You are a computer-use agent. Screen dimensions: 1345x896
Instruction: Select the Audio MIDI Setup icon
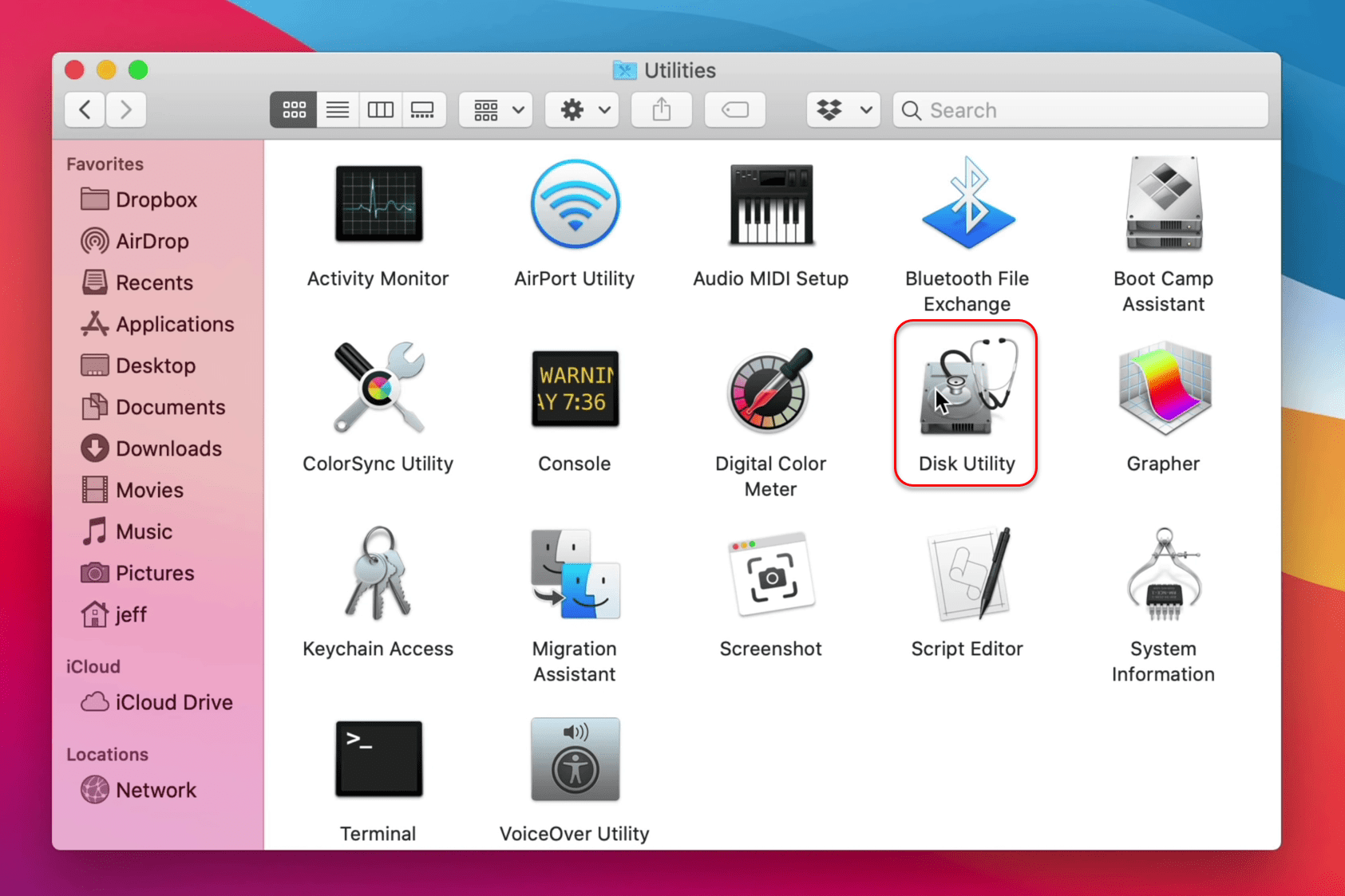pos(771,204)
